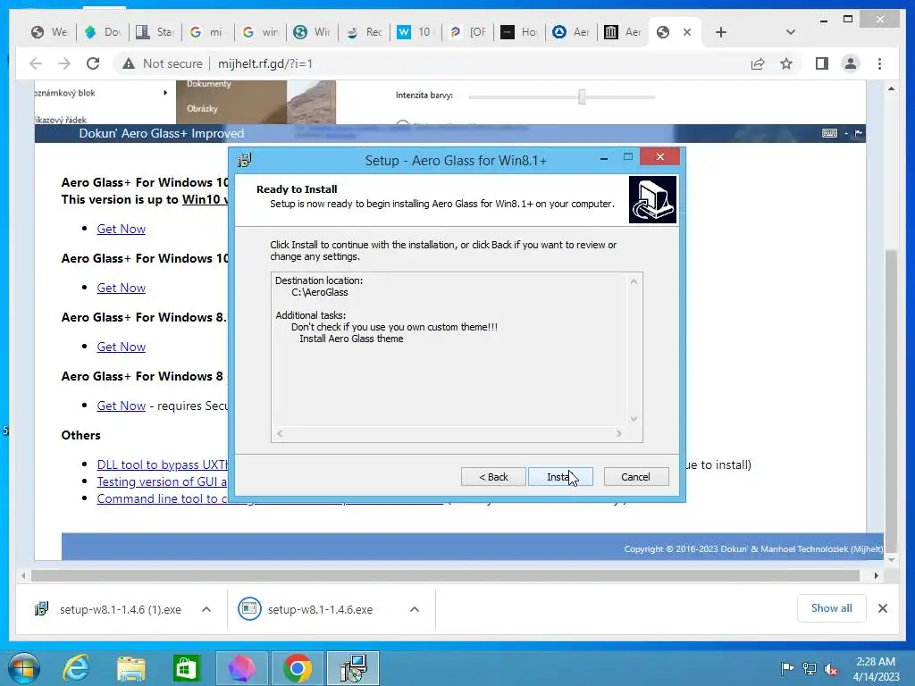Screen dimensions: 915x686
Task: Open Action Center flag in tray
Action: (x=787, y=669)
